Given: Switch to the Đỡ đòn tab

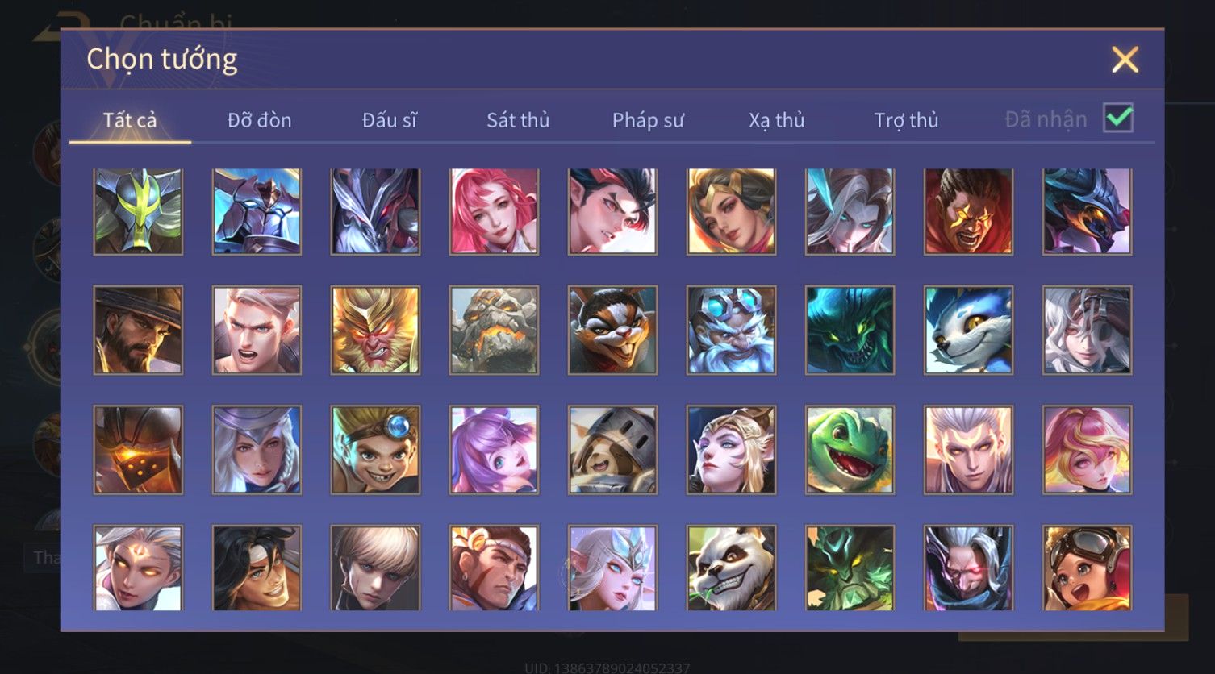Looking at the screenshot, I should [259, 120].
